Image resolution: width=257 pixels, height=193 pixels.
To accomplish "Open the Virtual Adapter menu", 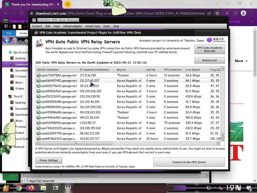I will click(73, 26).
